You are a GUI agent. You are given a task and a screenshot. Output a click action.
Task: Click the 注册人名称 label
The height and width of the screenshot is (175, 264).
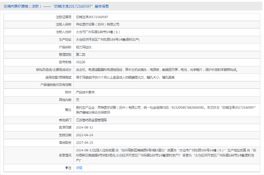[x=64, y=25]
